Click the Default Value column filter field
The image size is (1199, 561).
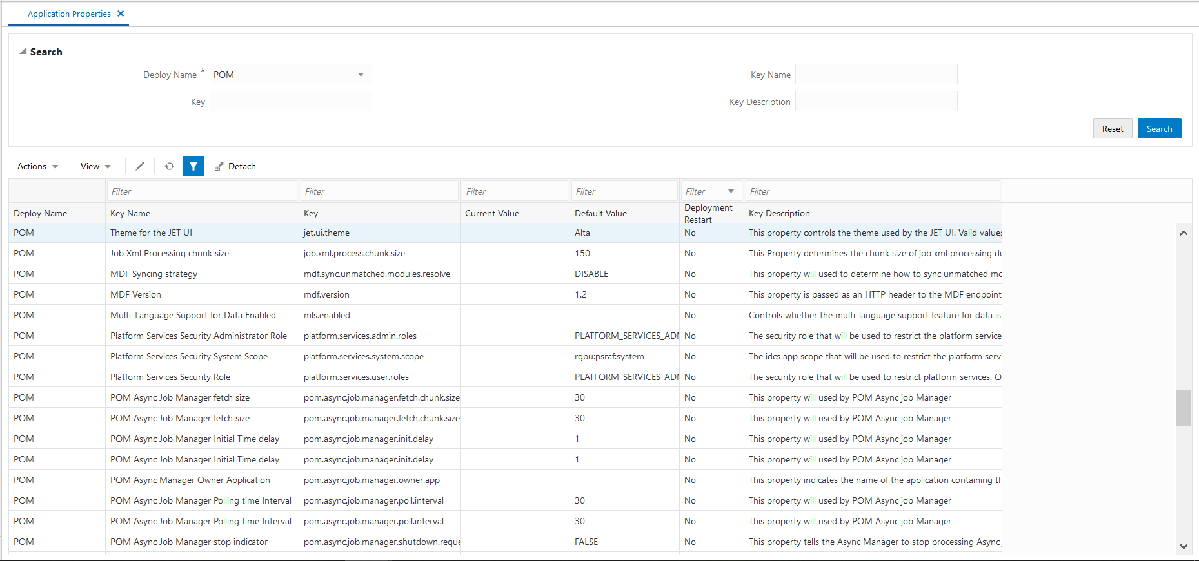(624, 191)
